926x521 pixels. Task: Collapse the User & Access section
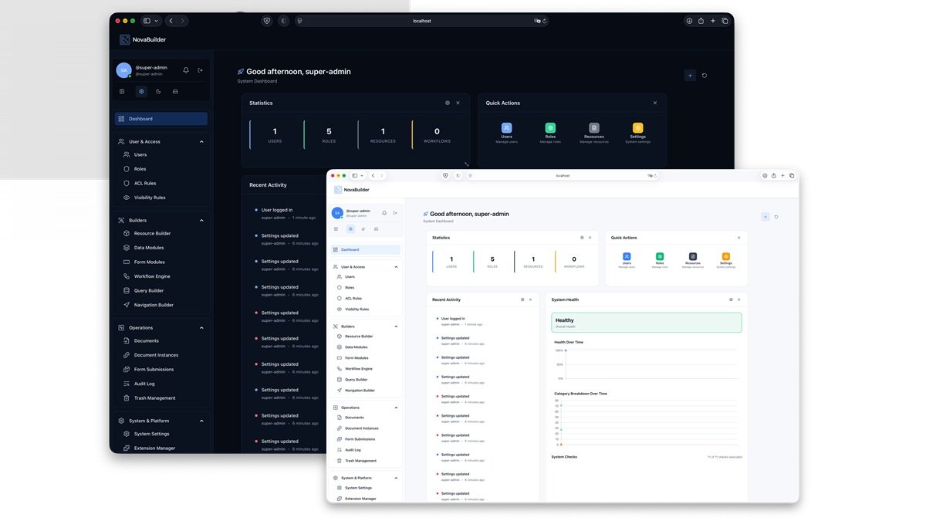coord(201,141)
